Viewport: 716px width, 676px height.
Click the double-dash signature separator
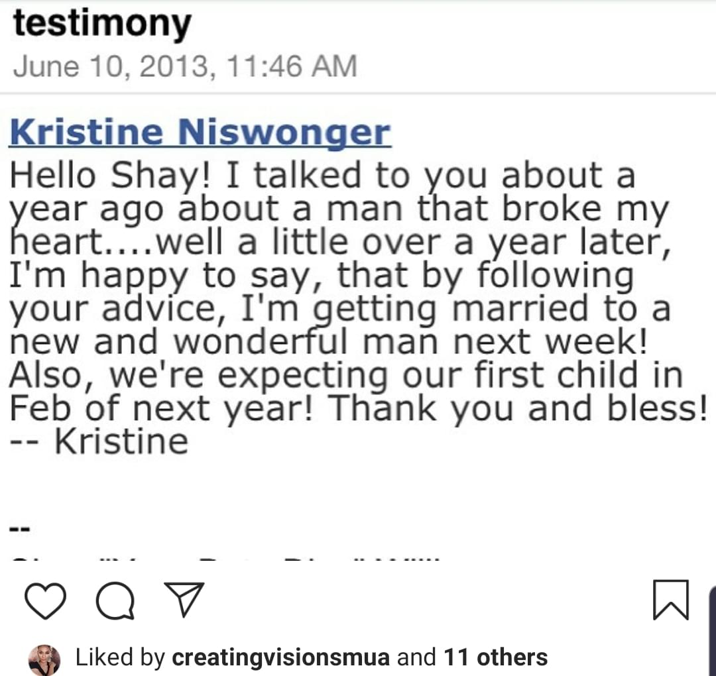tap(20, 530)
